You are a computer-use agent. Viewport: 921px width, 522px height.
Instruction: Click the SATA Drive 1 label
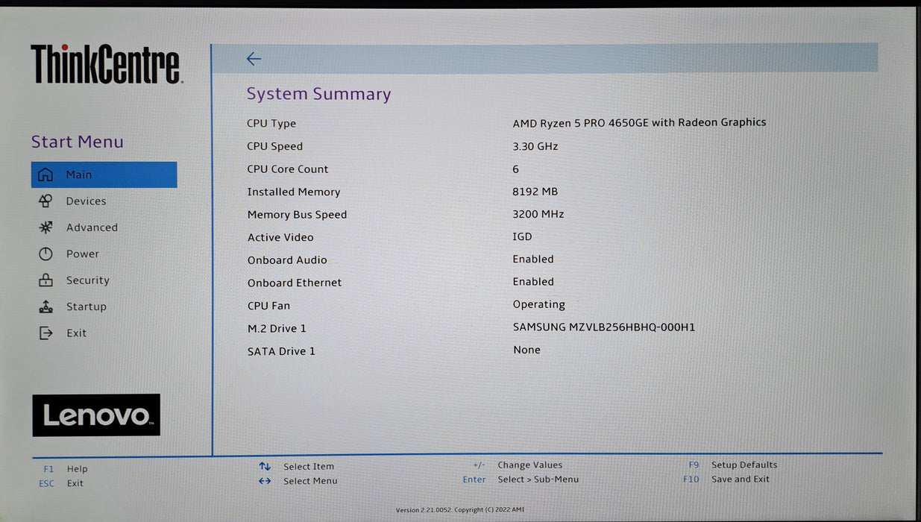(281, 351)
